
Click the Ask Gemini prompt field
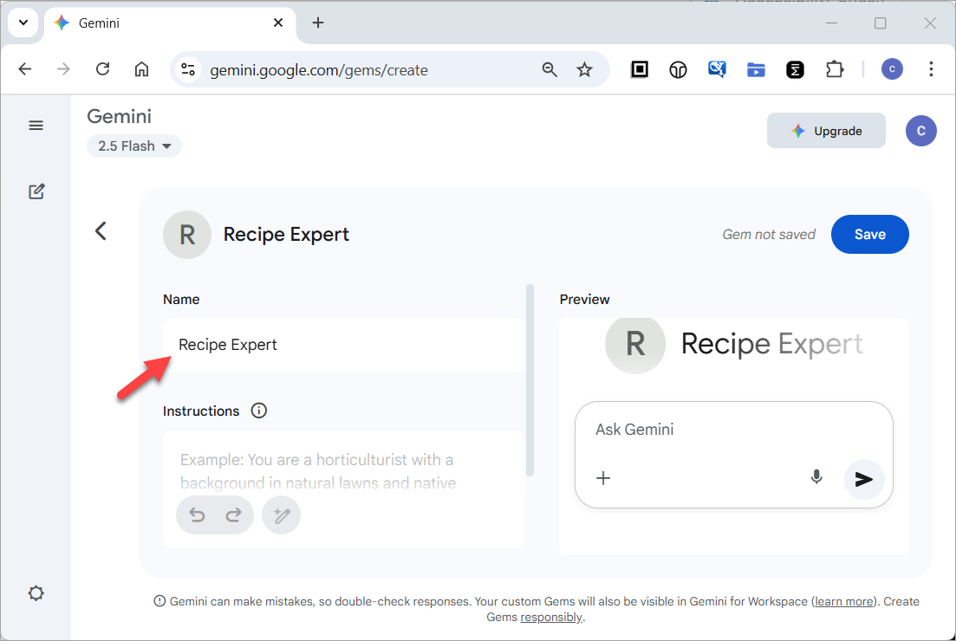pyautogui.click(x=733, y=430)
